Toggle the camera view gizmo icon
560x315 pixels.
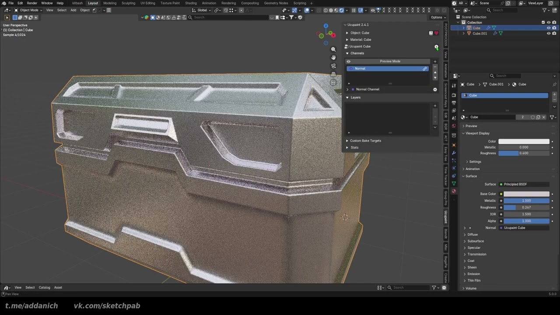point(333,66)
